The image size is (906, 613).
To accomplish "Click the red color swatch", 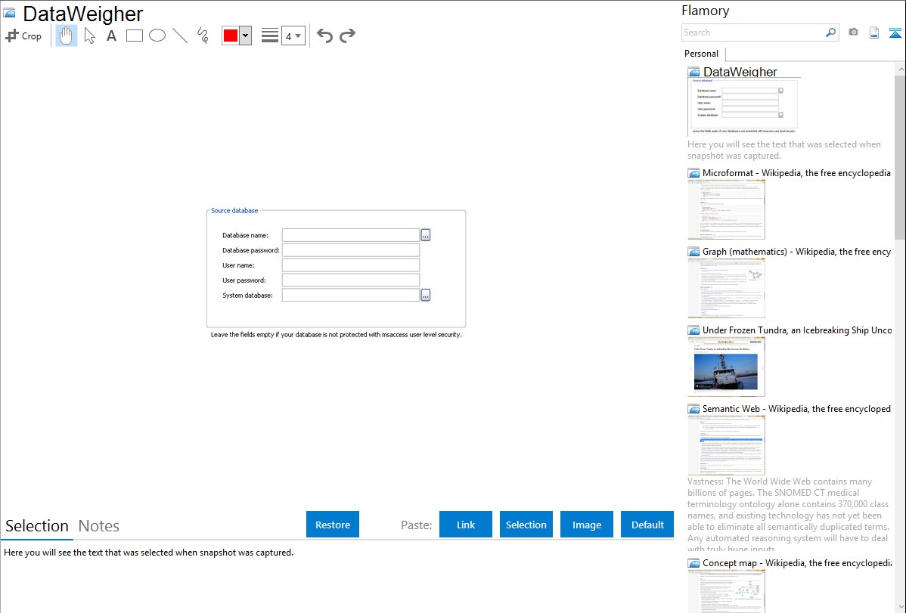I will (231, 36).
